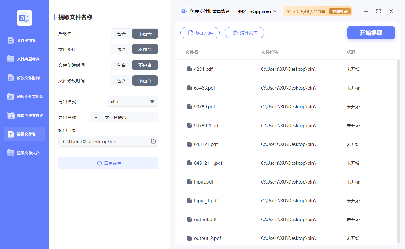Open the 导出格式 xlsx dropdown

[132, 101]
